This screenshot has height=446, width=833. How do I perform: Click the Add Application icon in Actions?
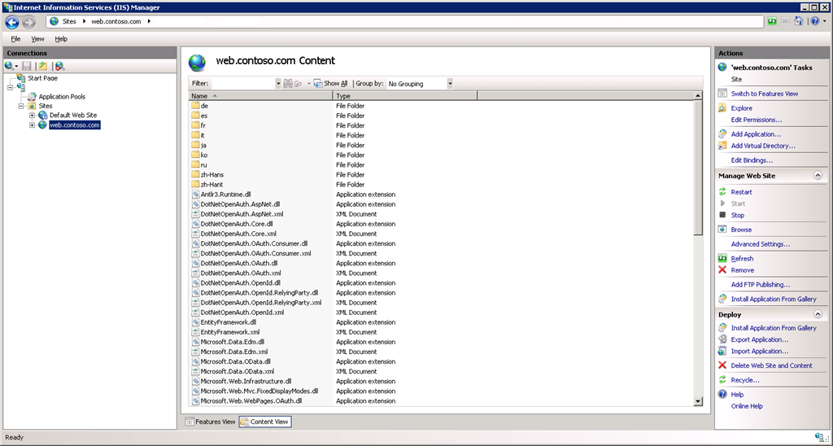coord(722,134)
